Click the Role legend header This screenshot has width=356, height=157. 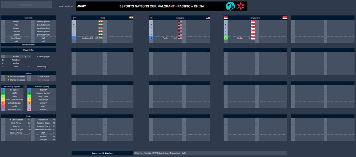28,116
